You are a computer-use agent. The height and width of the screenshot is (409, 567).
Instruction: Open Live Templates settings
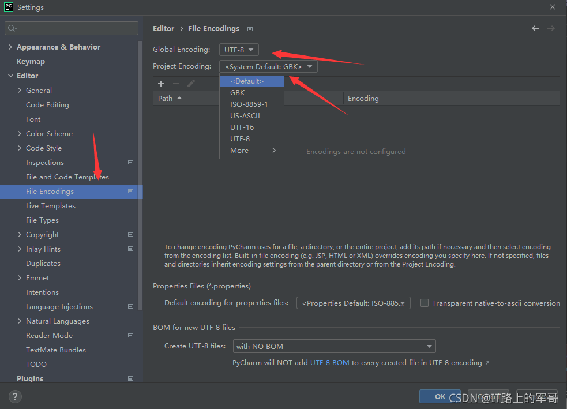tap(51, 206)
